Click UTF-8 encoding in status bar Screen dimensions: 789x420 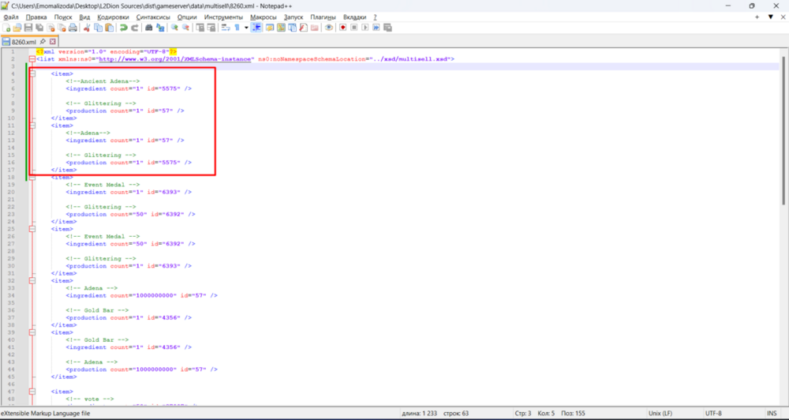point(713,413)
